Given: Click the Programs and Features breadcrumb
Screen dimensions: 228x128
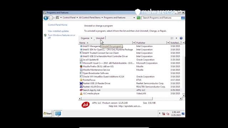Looking at the screenshot, I should 115,18.
